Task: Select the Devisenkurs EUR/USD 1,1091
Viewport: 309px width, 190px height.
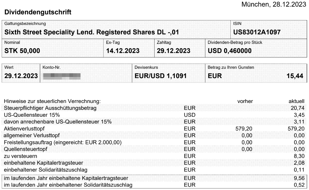Action: 160,76
